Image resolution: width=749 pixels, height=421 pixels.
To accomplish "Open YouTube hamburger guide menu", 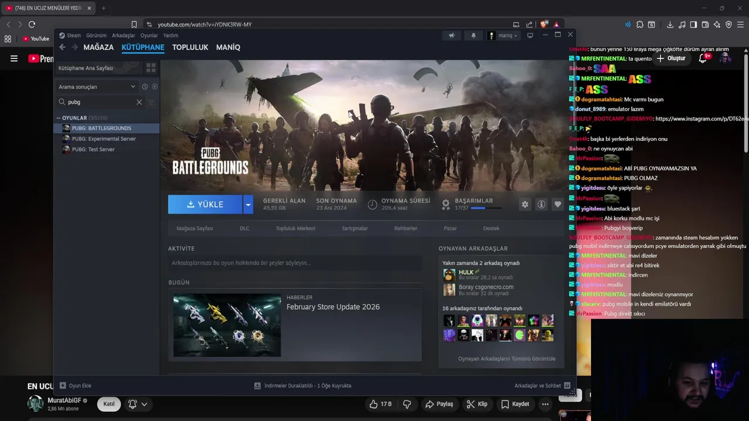I will (14, 58).
